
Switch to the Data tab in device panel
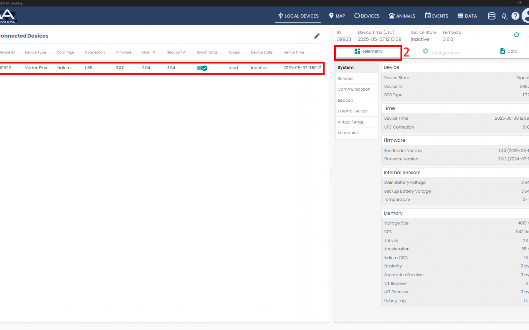pyautogui.click(x=508, y=51)
